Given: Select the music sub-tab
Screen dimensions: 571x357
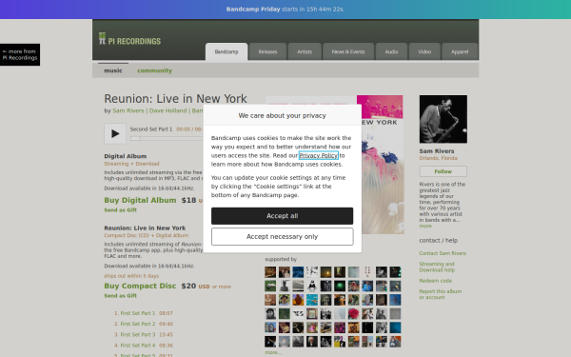Looking at the screenshot, I should (x=113, y=70).
